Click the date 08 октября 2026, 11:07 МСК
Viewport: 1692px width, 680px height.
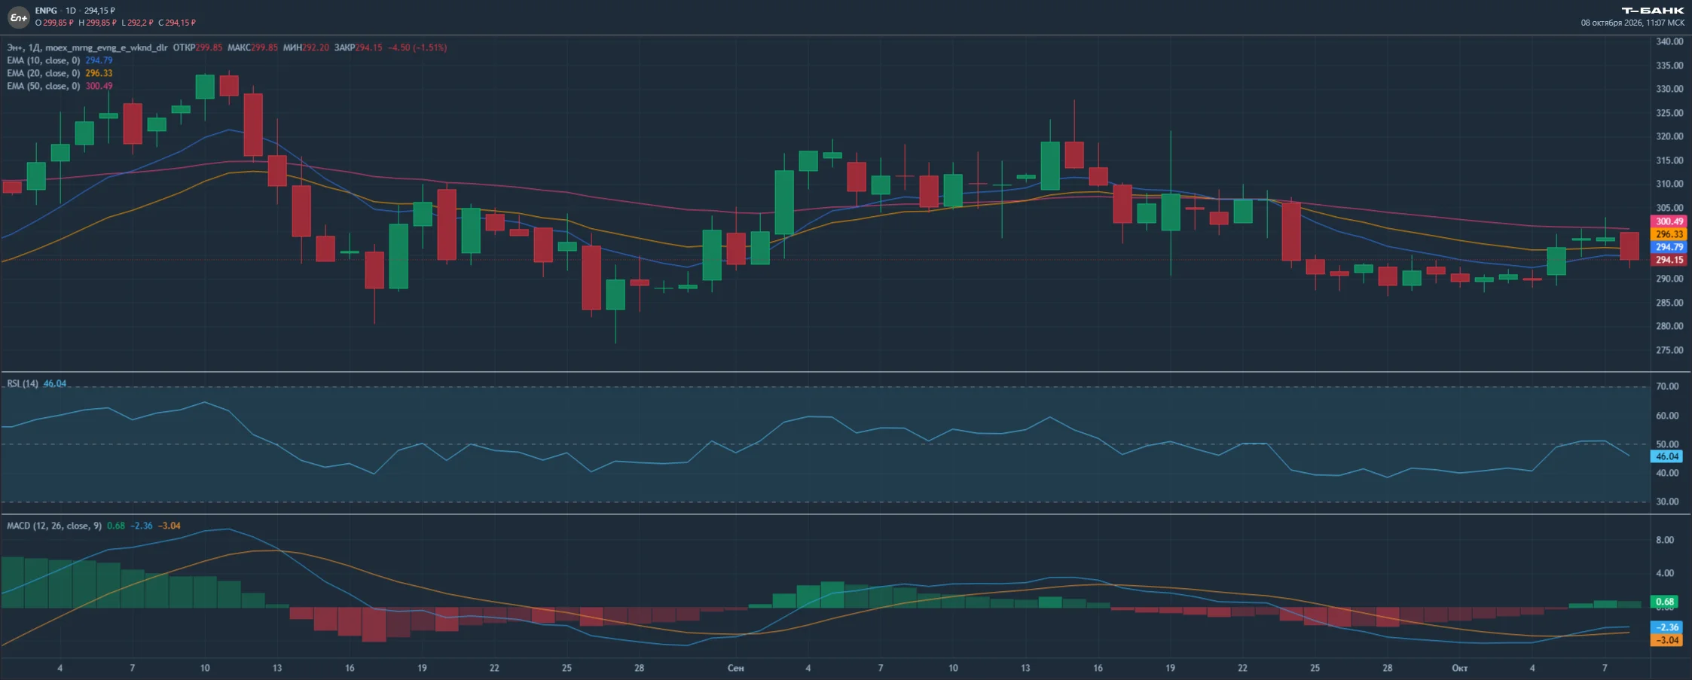(1632, 23)
